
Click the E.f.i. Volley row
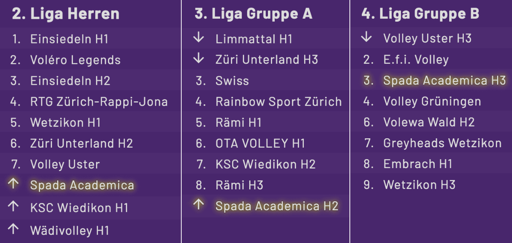tap(416, 60)
